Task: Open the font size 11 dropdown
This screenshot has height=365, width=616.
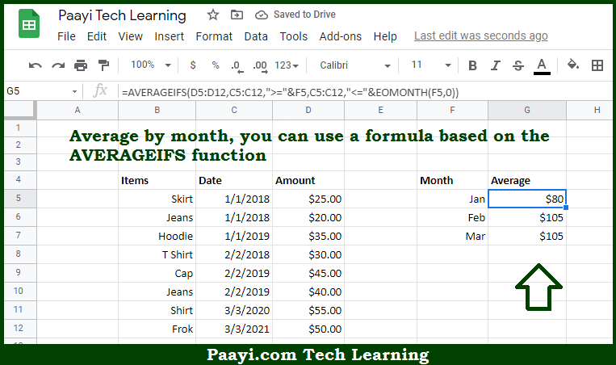Action: [431, 65]
